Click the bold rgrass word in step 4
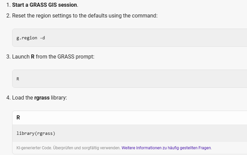The height and width of the screenshot is (155, 247). click(42, 98)
